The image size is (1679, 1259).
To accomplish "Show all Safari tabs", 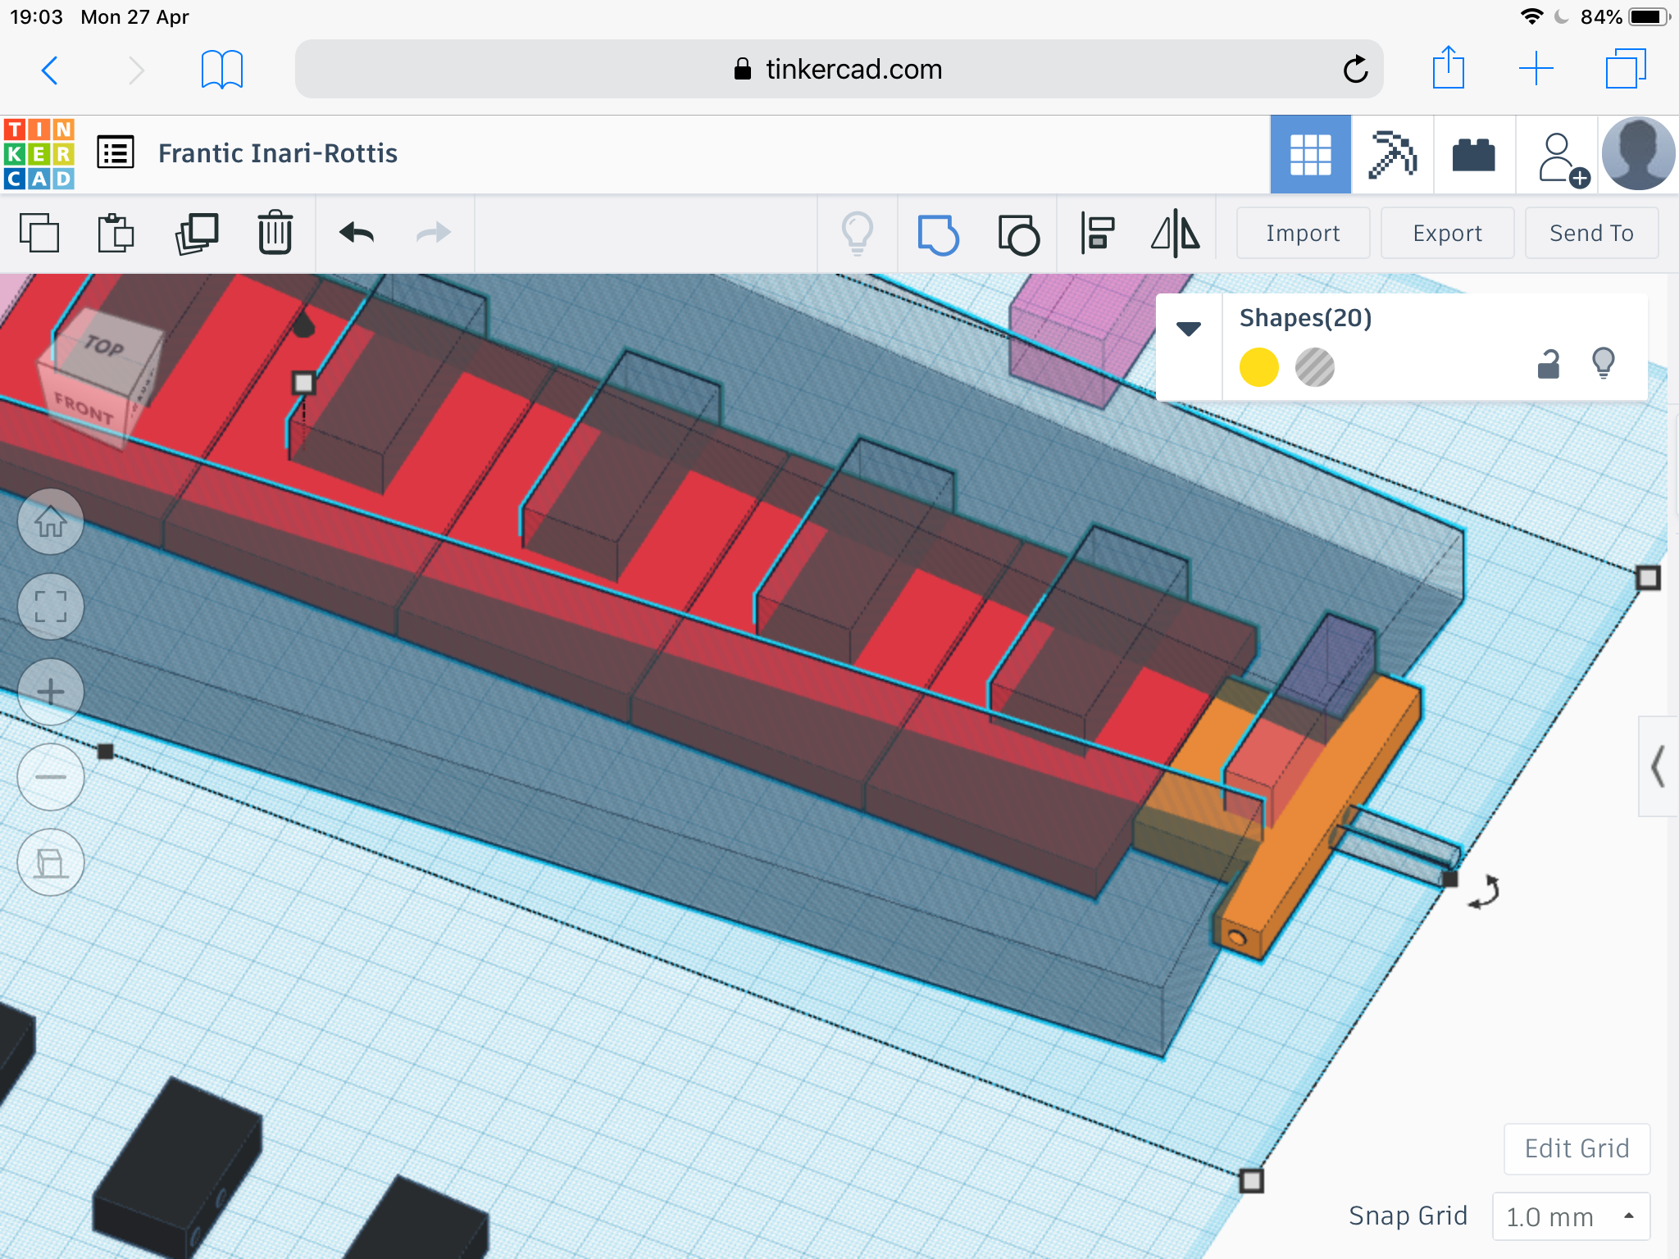I will pos(1626,68).
